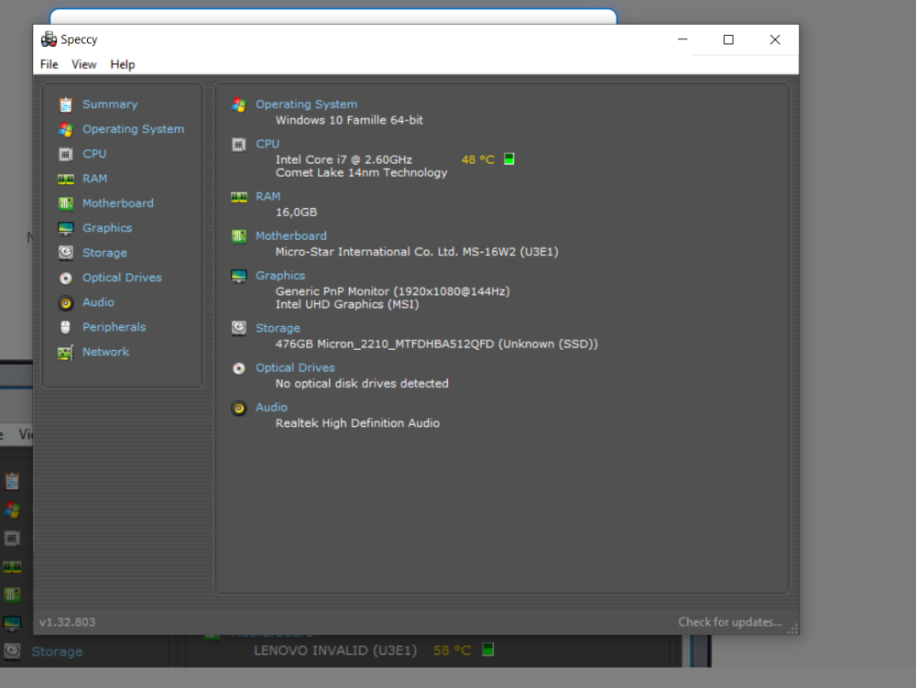Click the RAM stick icon in sidebar
This screenshot has width=916, height=688.
66,179
